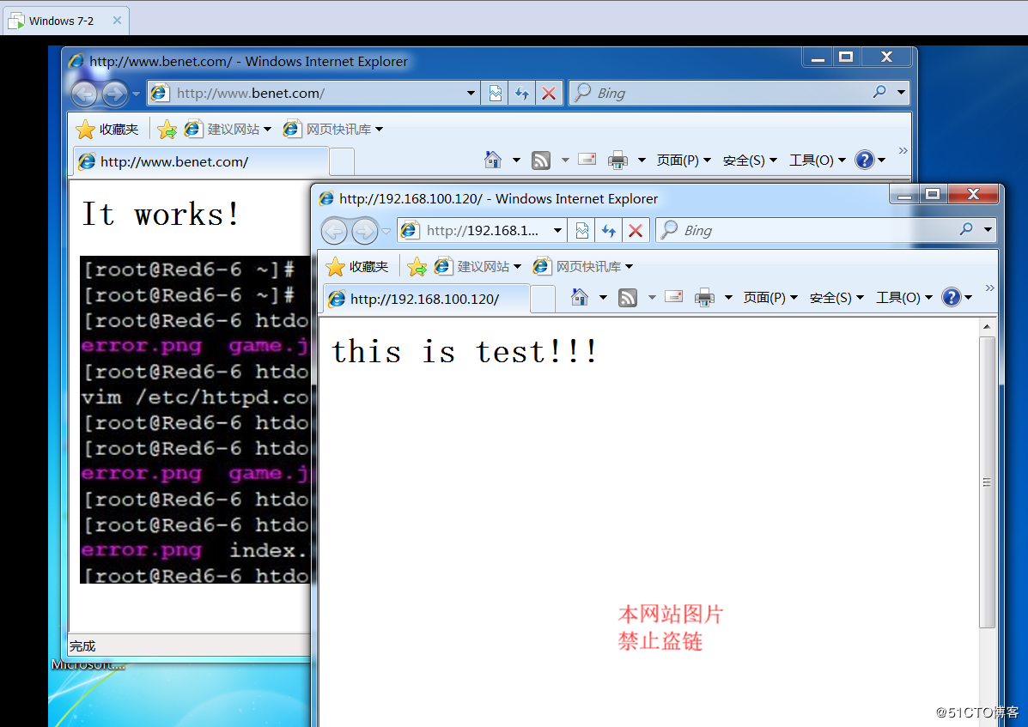Click the Print icon in the benet.com window
The height and width of the screenshot is (727, 1028).
[617, 160]
